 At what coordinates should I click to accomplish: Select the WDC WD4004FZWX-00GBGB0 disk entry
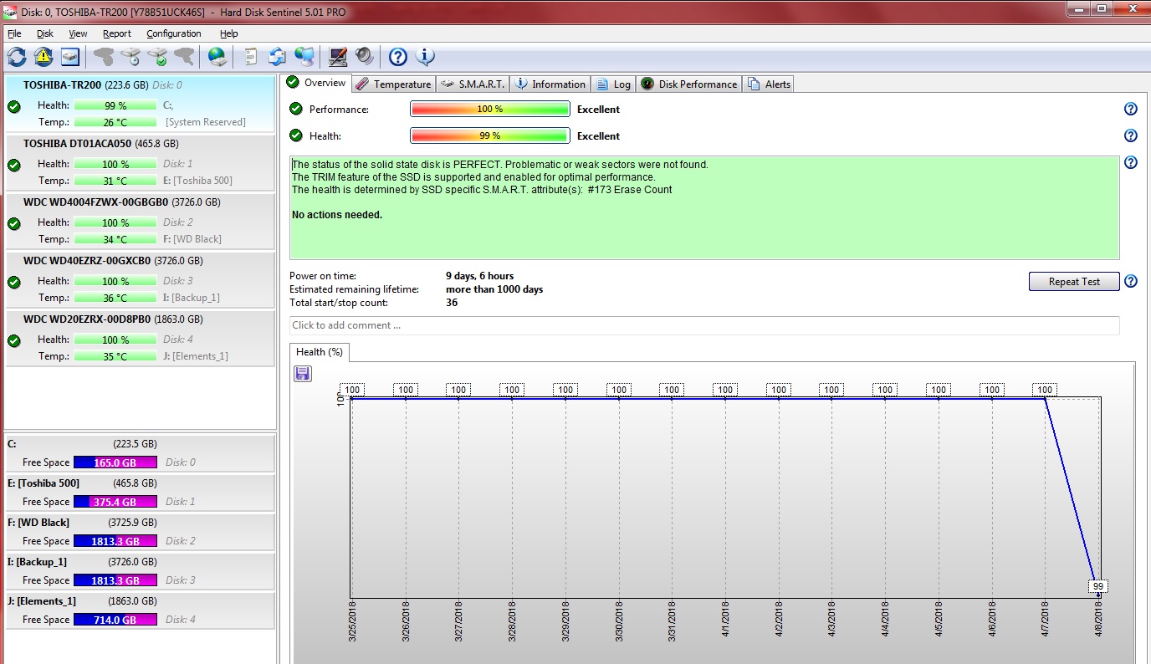click(140, 221)
